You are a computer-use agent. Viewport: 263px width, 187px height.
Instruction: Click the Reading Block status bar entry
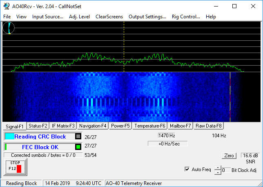click(x=21, y=183)
